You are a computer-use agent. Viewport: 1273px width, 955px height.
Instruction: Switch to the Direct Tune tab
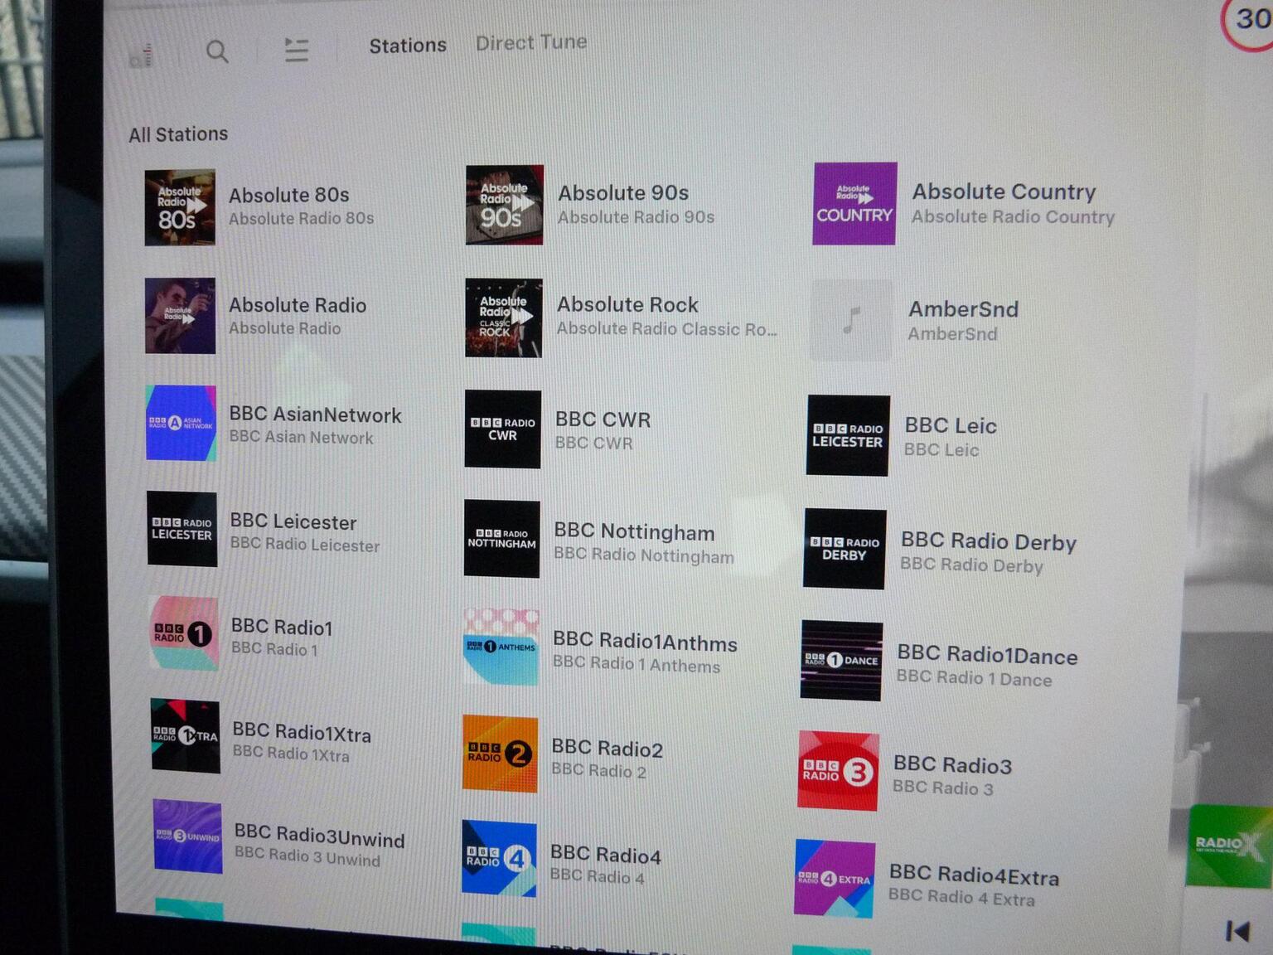point(530,42)
